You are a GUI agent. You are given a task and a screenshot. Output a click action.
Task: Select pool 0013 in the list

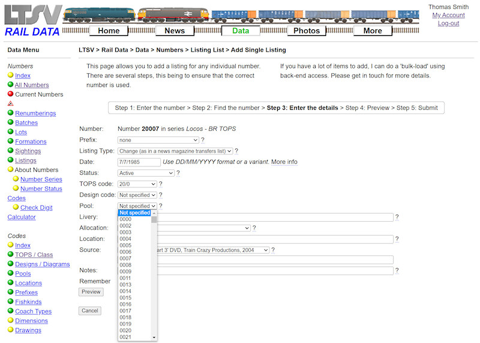[134, 285]
